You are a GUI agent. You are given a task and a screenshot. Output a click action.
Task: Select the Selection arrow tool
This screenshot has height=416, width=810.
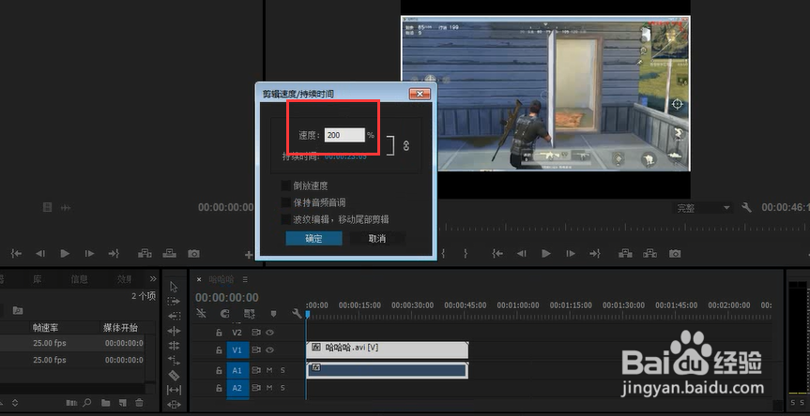point(174,287)
